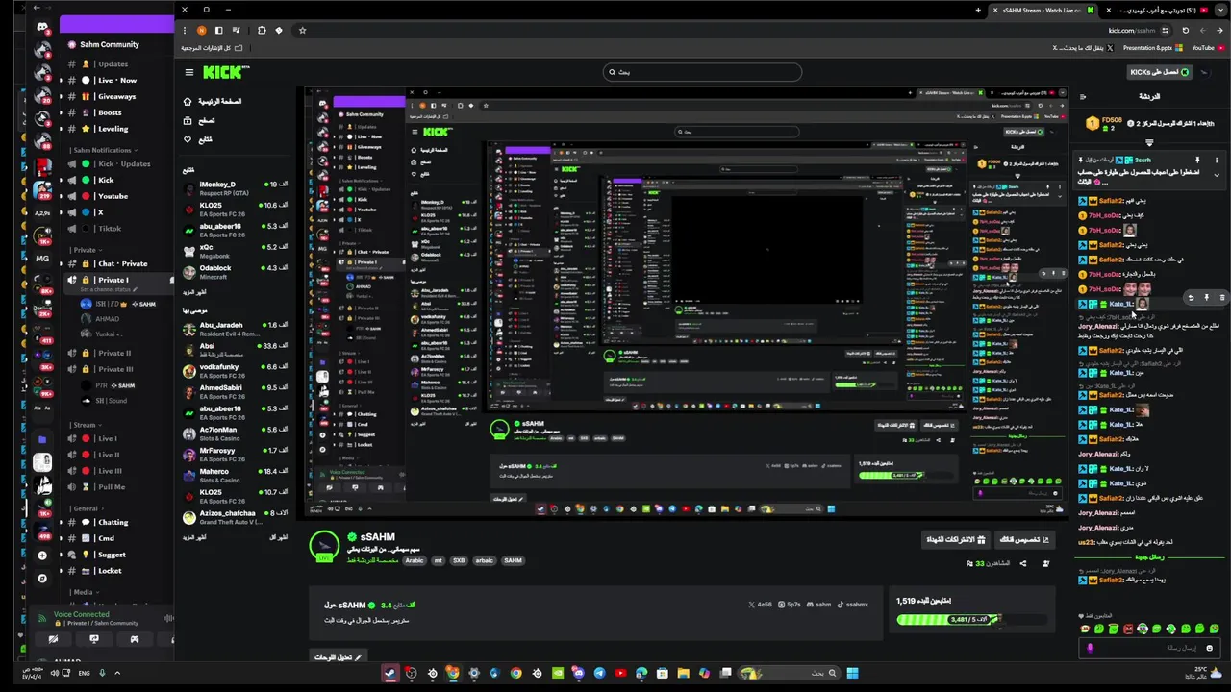Expand the General category in Discord
Screen dimensions: 1231x692
[88, 508]
